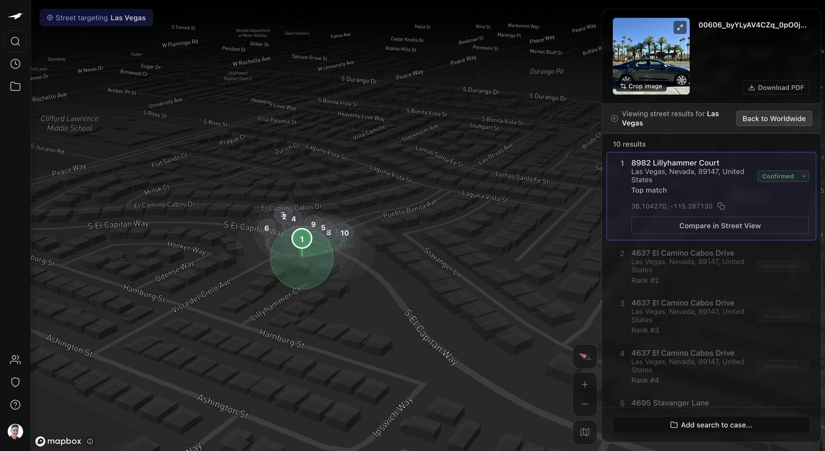Open the search panel from the sidebar
The image size is (825, 451).
coord(15,41)
